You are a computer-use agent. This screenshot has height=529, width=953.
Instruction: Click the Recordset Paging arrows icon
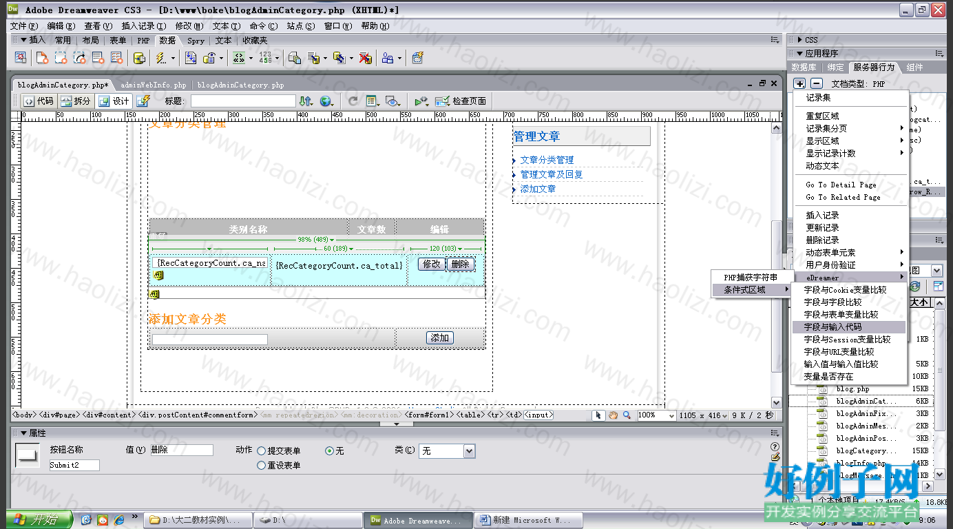pyautogui.click(x=240, y=58)
